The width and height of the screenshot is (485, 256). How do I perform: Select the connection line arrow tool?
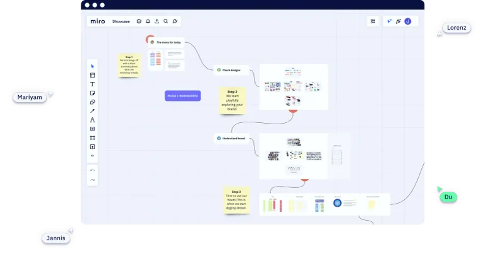click(92, 111)
